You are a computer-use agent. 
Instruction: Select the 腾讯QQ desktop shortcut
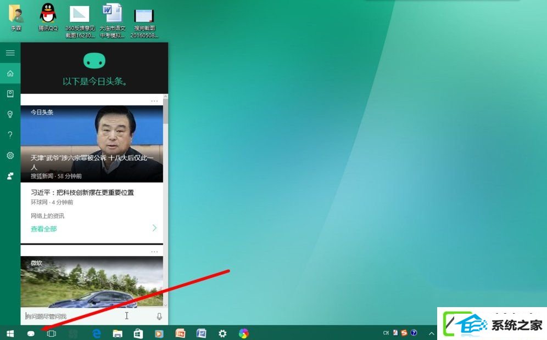(48, 18)
